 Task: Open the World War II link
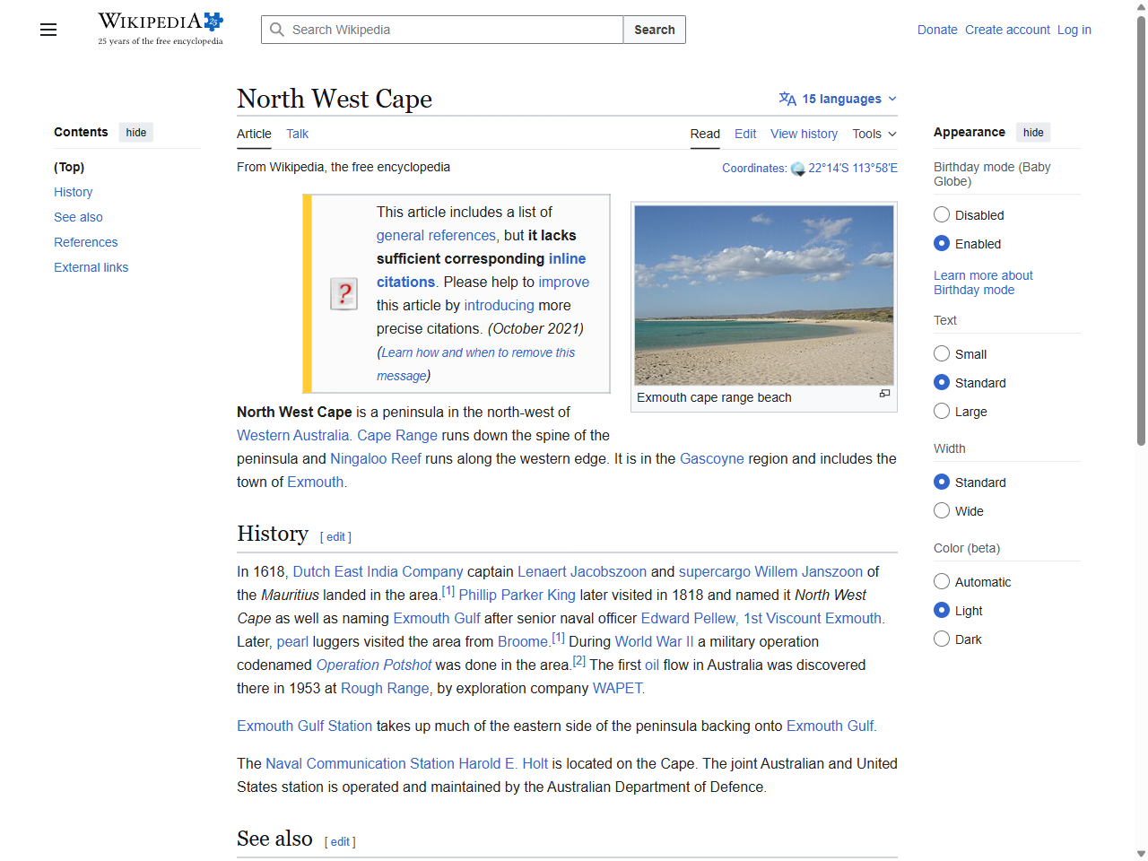pyautogui.click(x=655, y=641)
